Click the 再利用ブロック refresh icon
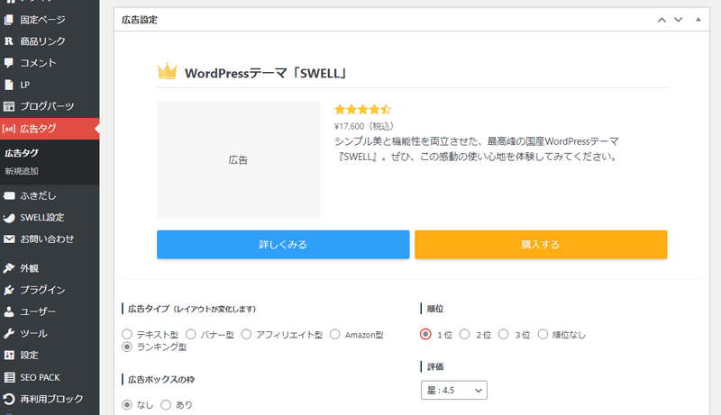Screen dimensions: 721x415 [x=9, y=399]
